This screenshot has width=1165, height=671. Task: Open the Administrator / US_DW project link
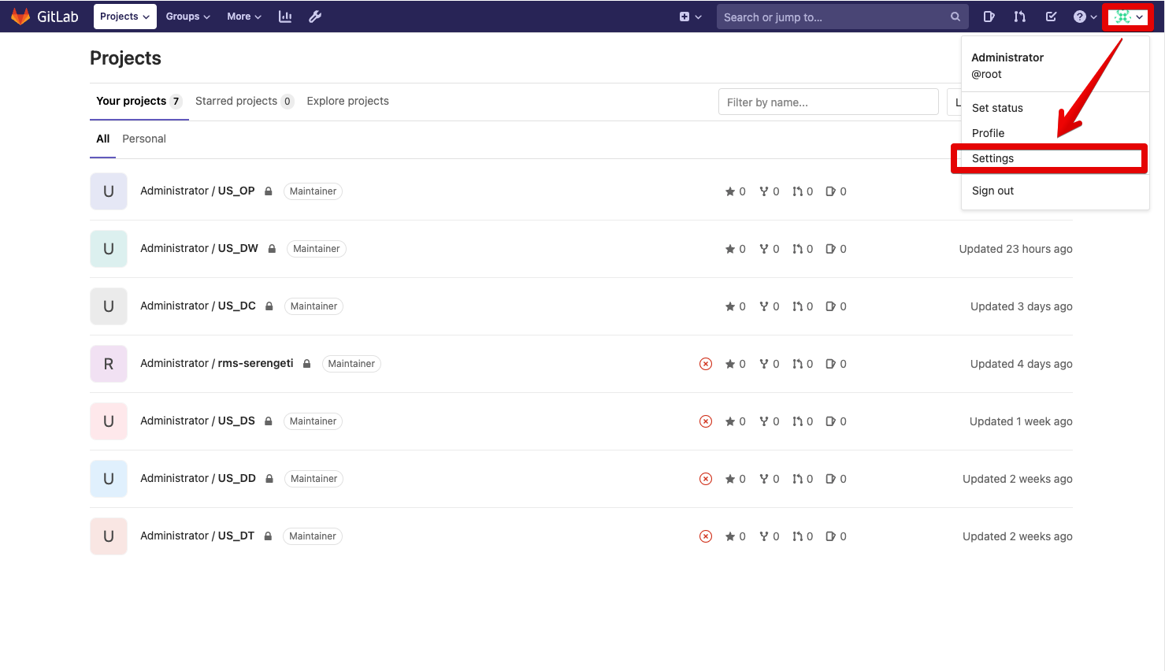[x=199, y=248]
